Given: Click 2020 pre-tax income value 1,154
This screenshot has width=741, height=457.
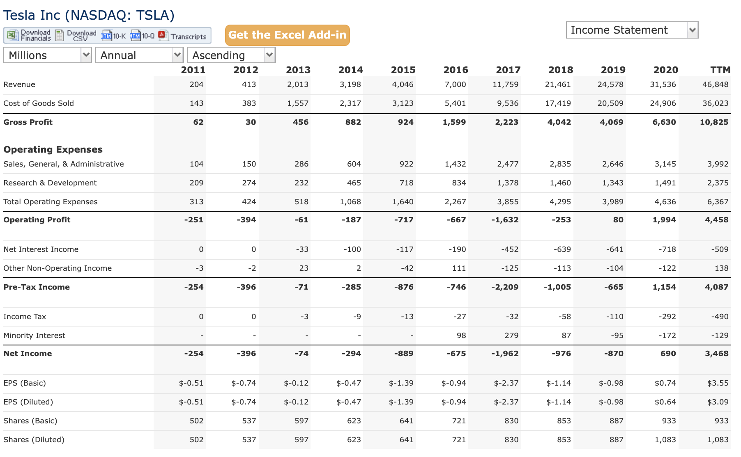Looking at the screenshot, I should (x=664, y=287).
